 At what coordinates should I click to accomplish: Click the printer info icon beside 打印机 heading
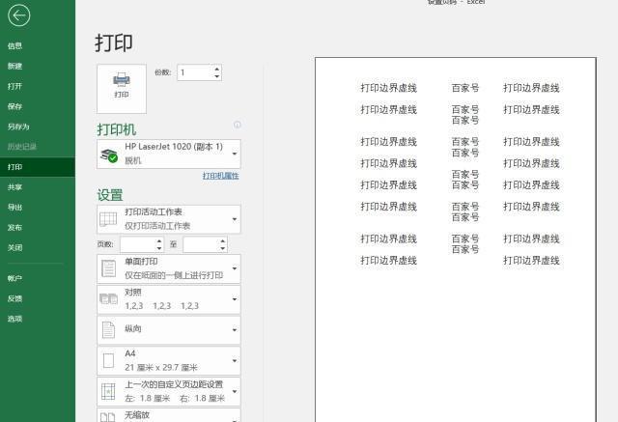(237, 125)
